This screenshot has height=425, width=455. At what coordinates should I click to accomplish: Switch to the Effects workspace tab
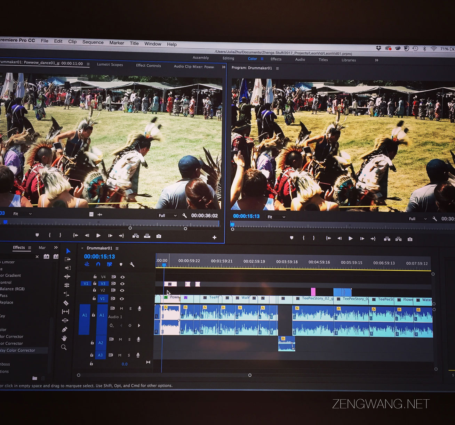pyautogui.click(x=276, y=59)
